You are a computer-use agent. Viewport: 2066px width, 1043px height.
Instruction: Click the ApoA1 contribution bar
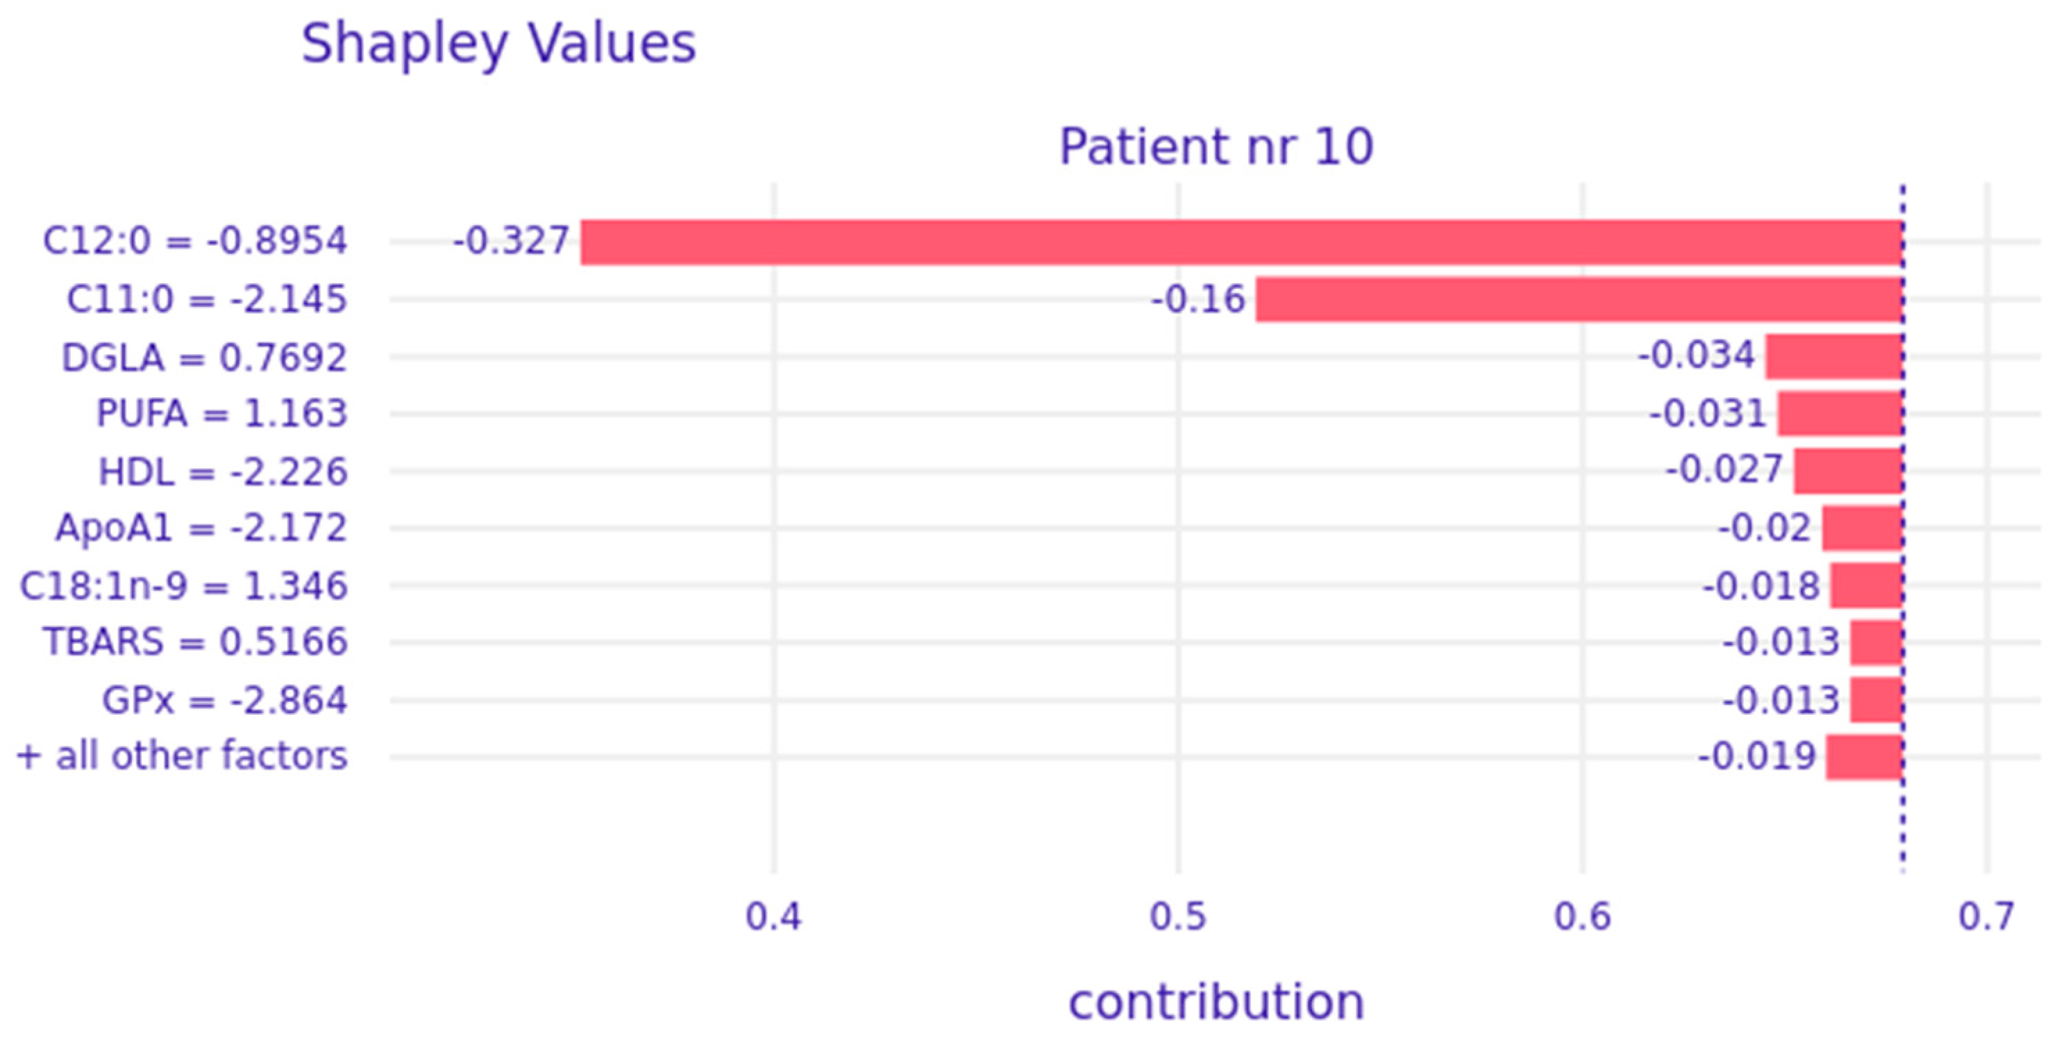coord(1863,528)
